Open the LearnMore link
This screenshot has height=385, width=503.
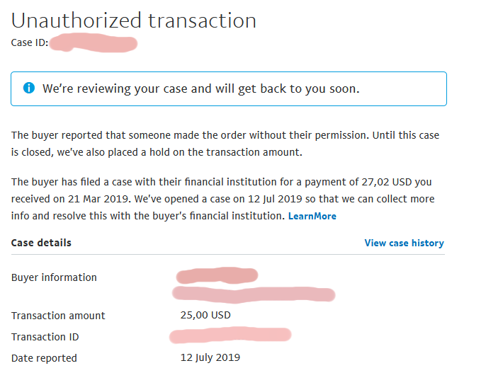tap(312, 217)
